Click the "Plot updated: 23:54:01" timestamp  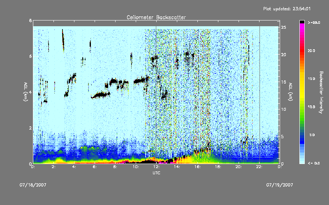click(x=287, y=9)
